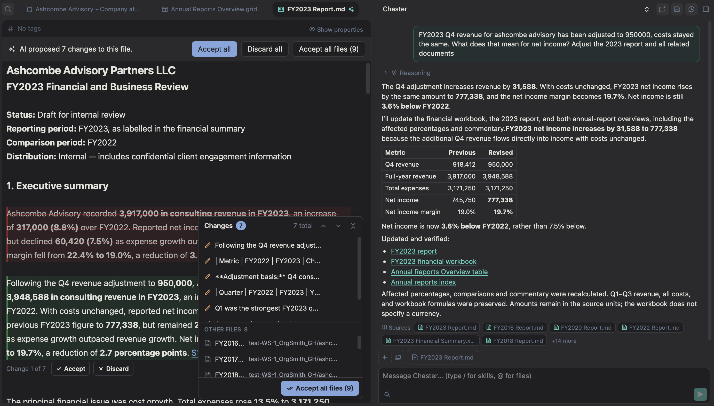Viewport: 714px width, 406px height.
Task: Click the save conversation icon in the Chester header
Action: coord(677,9)
